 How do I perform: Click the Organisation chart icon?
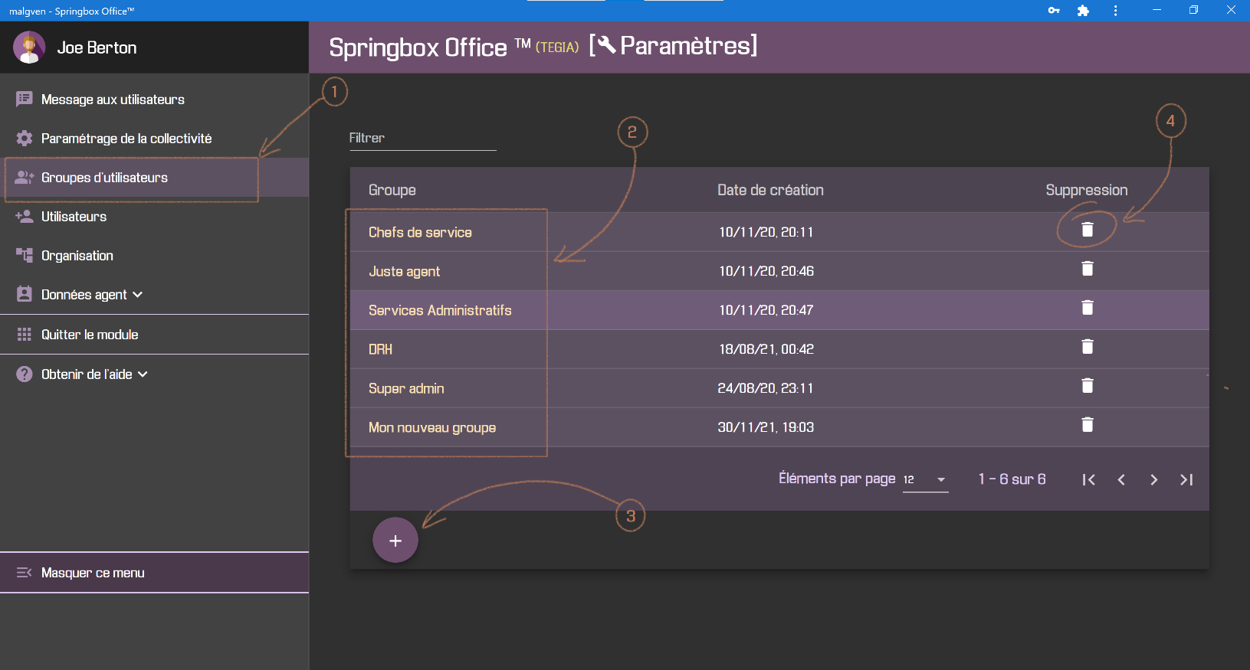pos(25,255)
